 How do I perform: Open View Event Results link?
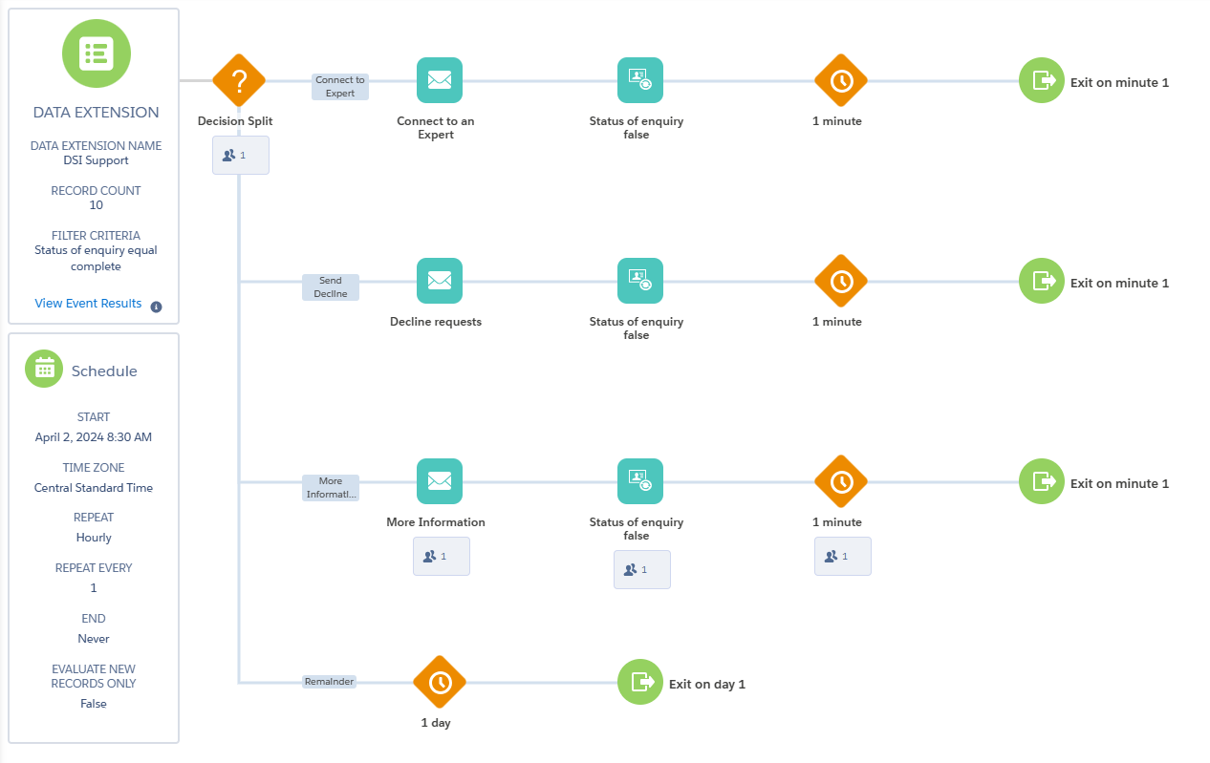(88, 304)
